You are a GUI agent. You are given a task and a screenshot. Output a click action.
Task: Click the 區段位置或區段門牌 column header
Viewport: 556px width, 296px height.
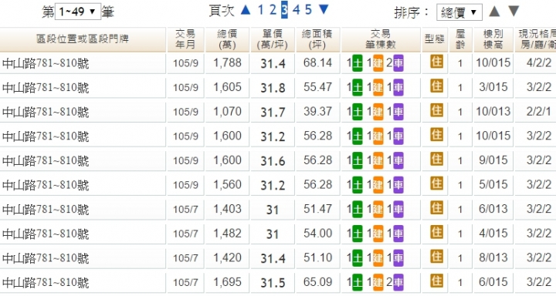[83, 39]
